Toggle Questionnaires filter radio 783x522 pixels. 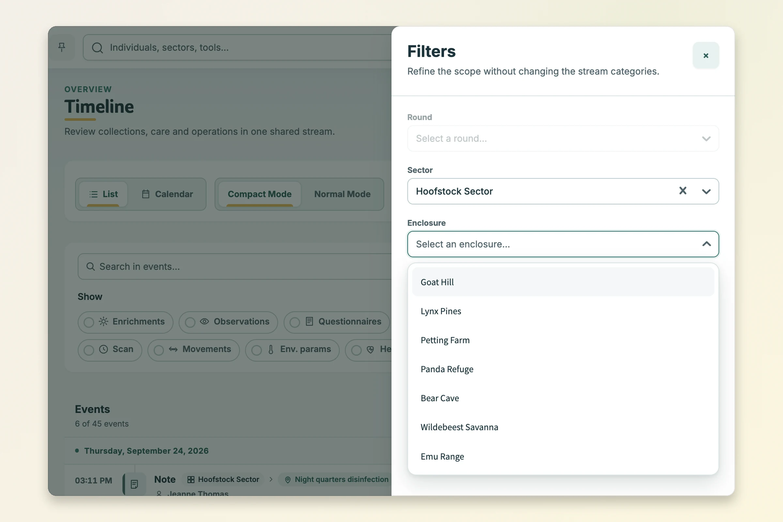pos(295,322)
